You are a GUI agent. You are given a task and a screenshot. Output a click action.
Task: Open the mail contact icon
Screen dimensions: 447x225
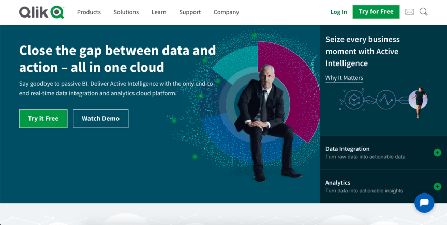(409, 12)
